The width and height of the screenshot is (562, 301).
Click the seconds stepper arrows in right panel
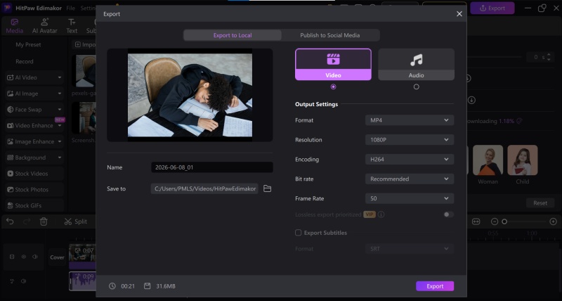(x=549, y=57)
